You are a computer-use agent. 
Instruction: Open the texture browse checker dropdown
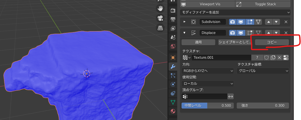click(186, 57)
